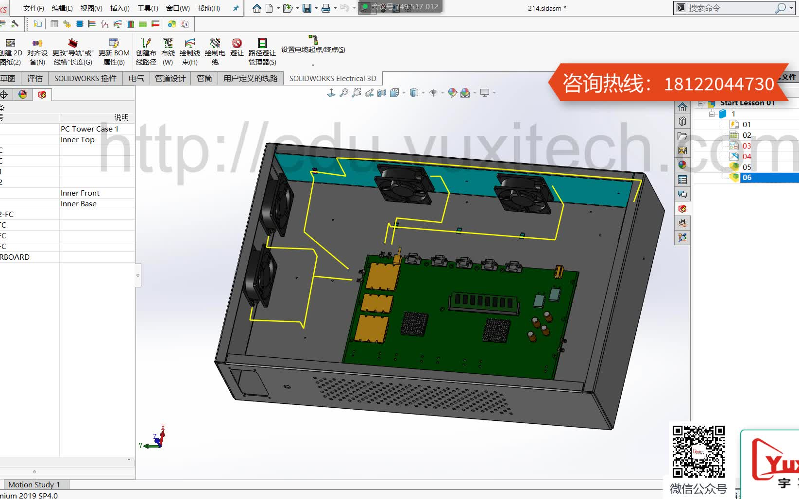Click the Apply Scene icon

coord(465,93)
